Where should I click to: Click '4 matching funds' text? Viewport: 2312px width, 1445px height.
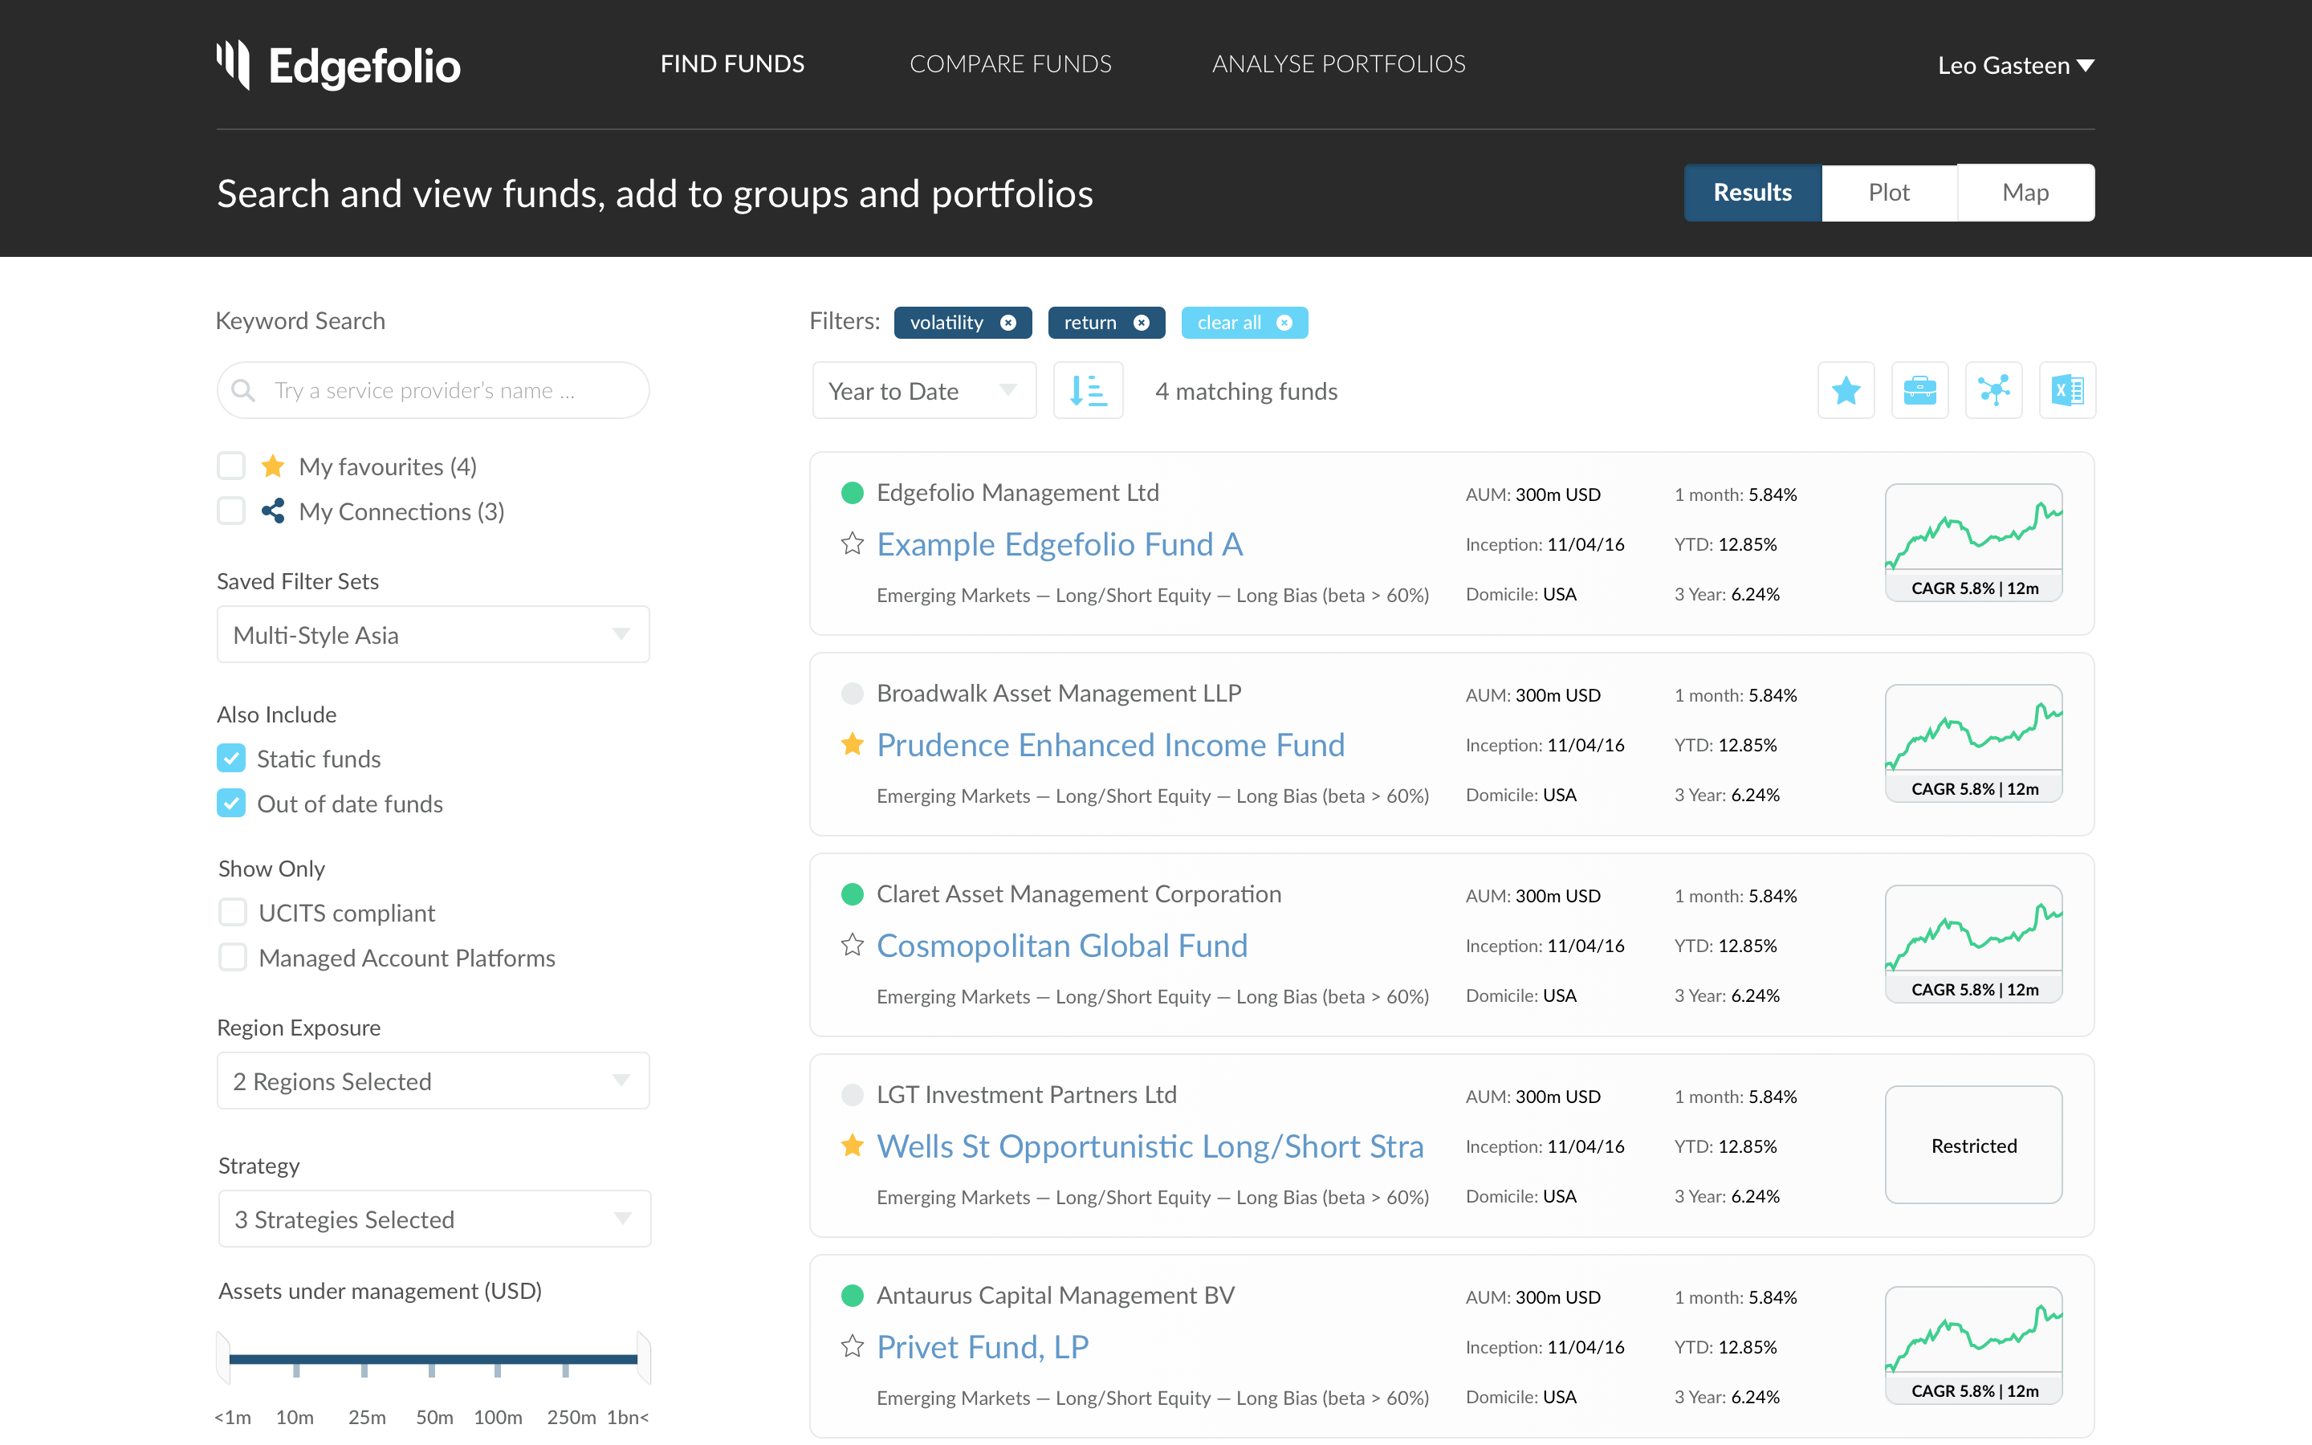[x=1246, y=392]
